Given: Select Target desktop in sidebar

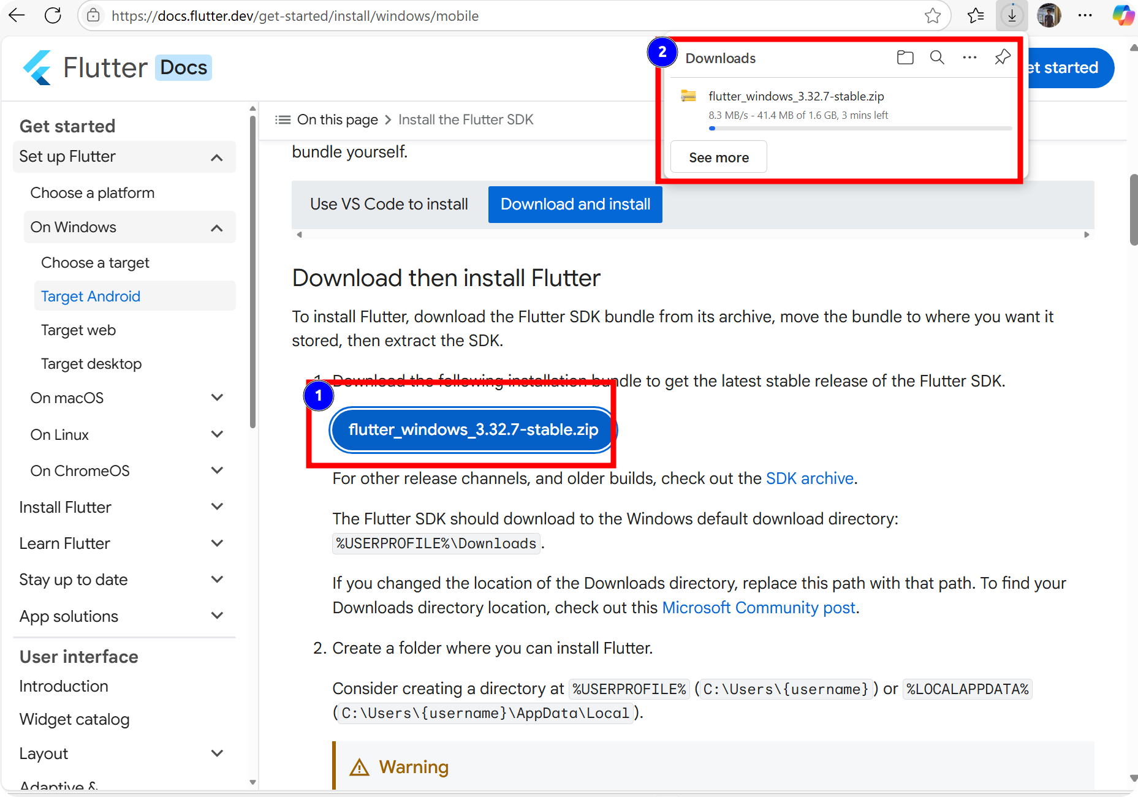Looking at the screenshot, I should (91, 364).
